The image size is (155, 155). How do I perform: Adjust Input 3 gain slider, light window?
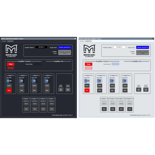[x=112, y=81]
